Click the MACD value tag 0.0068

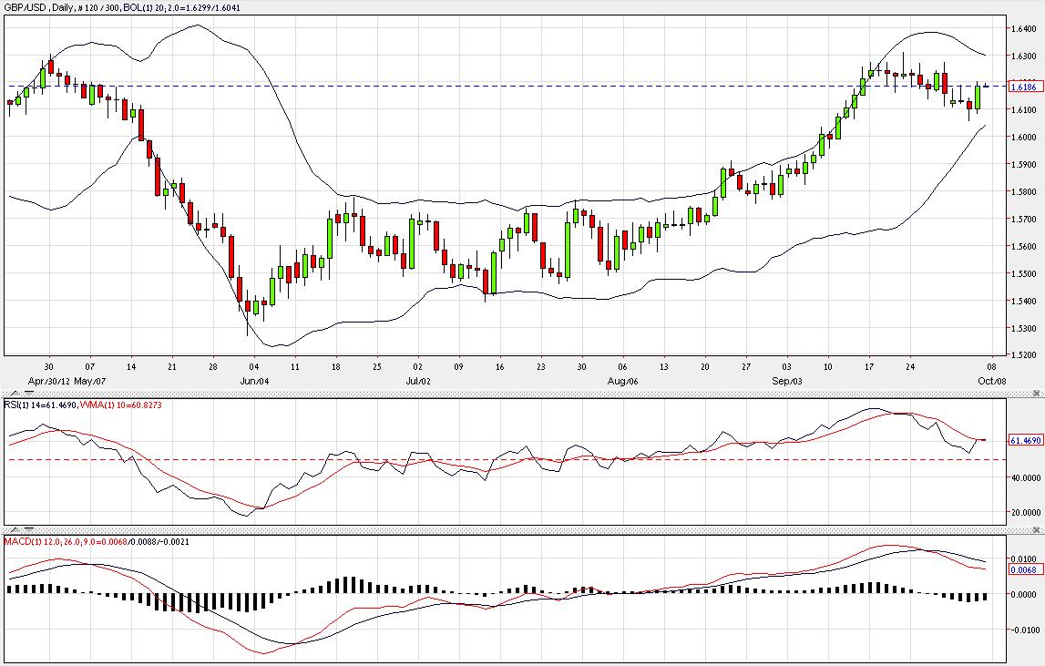pos(1026,569)
